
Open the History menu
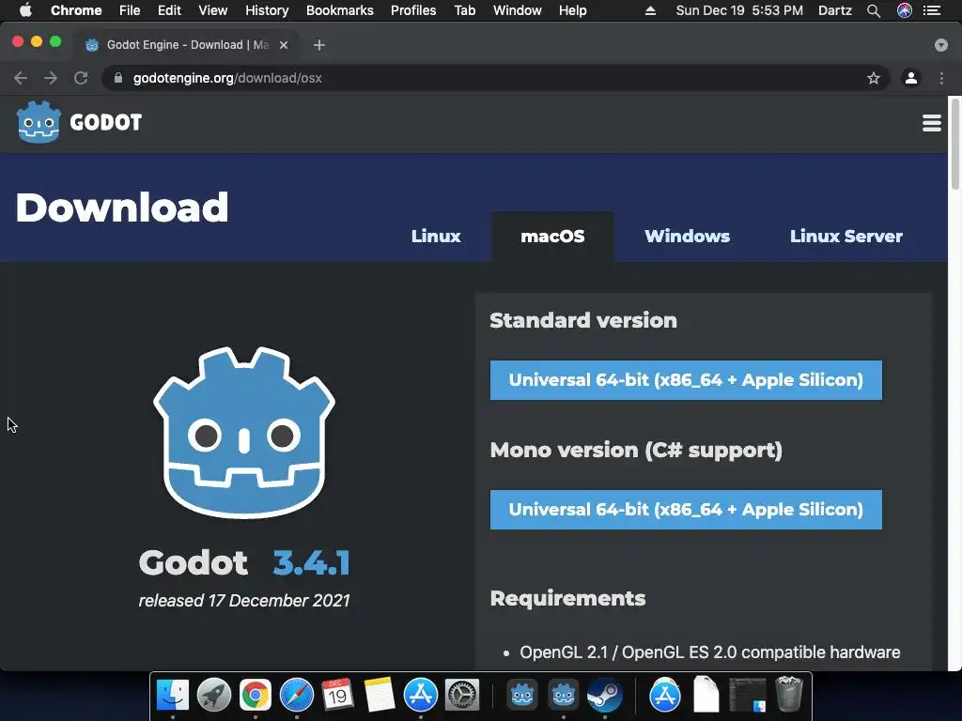point(267,10)
